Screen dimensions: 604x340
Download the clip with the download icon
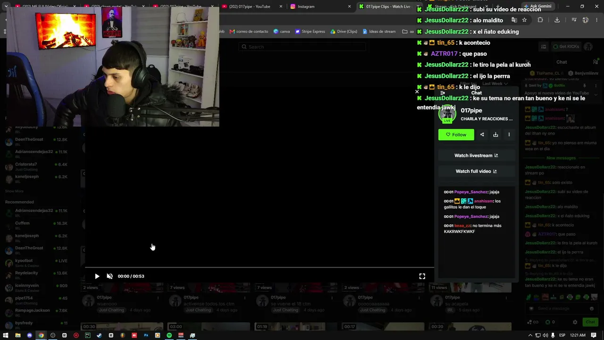point(495,135)
